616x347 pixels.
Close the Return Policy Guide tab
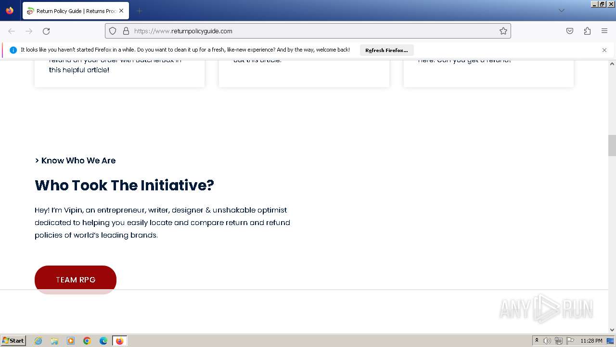[x=121, y=11]
